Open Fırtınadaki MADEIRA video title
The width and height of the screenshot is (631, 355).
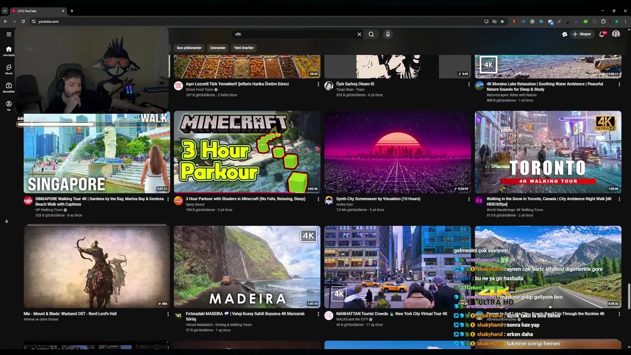(245, 316)
